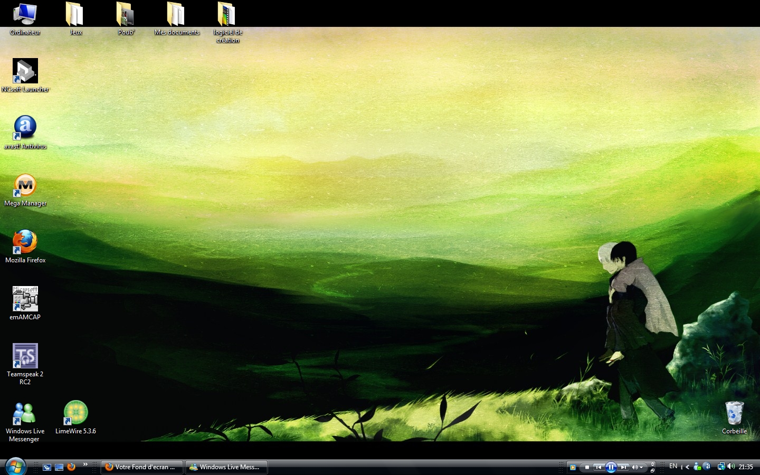Click the network connection tray icon
The image size is (760, 475).
(x=721, y=467)
